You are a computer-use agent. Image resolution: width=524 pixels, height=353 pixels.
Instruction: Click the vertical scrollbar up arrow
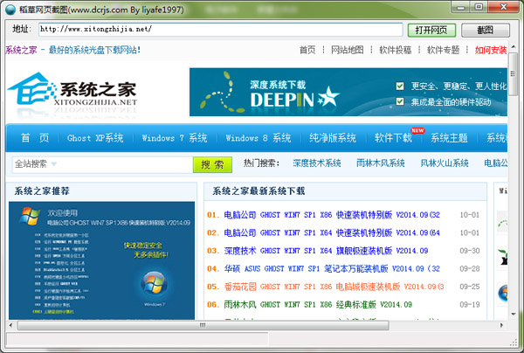(513, 47)
